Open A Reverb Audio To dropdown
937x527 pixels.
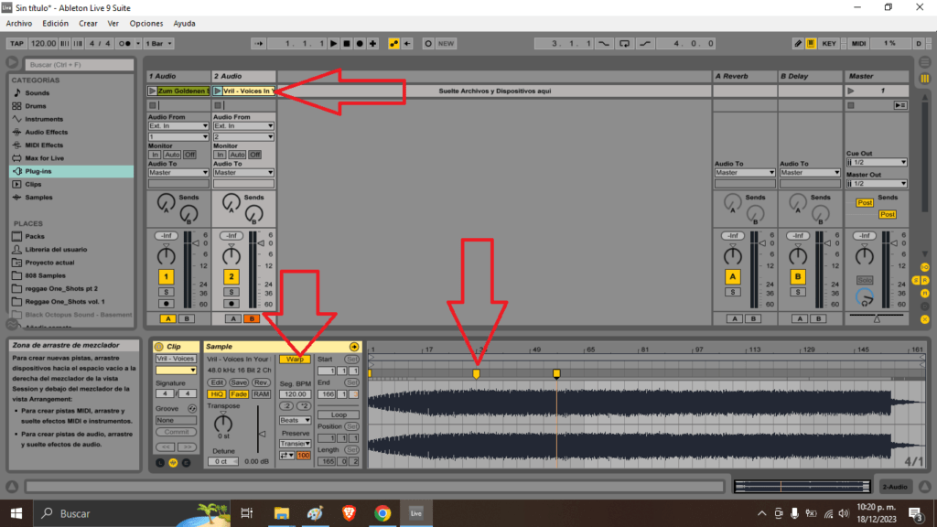(x=745, y=173)
